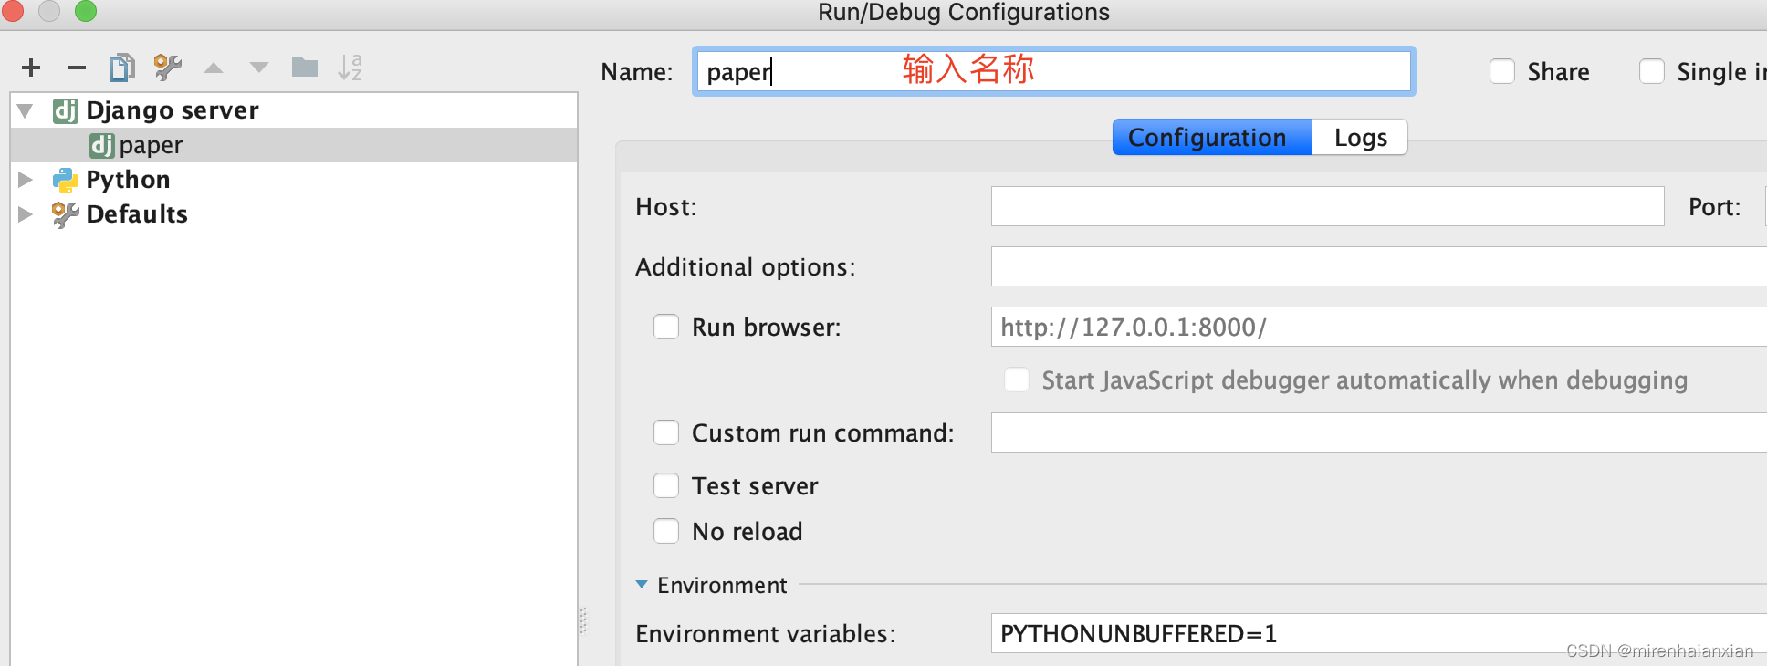
Task: Expand the Python tree node
Action: 26,180
